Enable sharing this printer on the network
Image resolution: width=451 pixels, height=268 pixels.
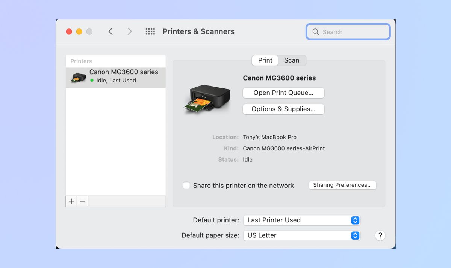coord(186,185)
